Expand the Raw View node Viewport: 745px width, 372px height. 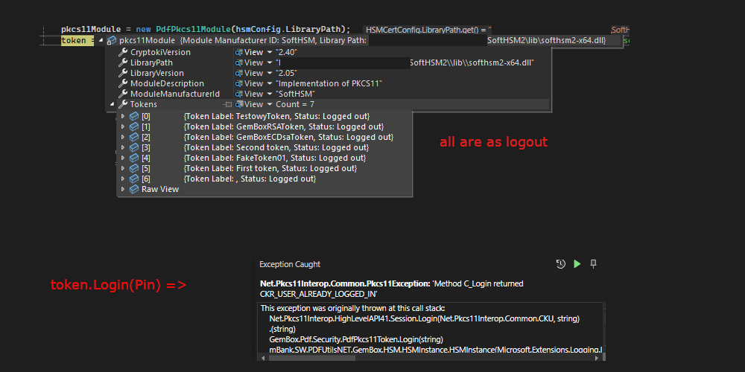(123, 189)
